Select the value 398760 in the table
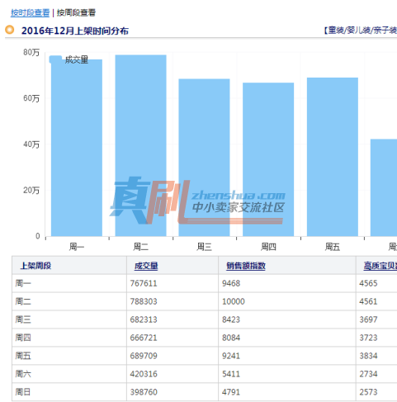This screenshot has width=397, height=402. 144,392
